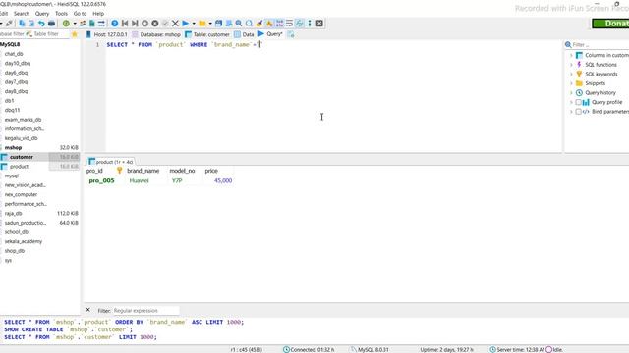Select the product result tab
The image size is (629, 353).
[x=111, y=162]
